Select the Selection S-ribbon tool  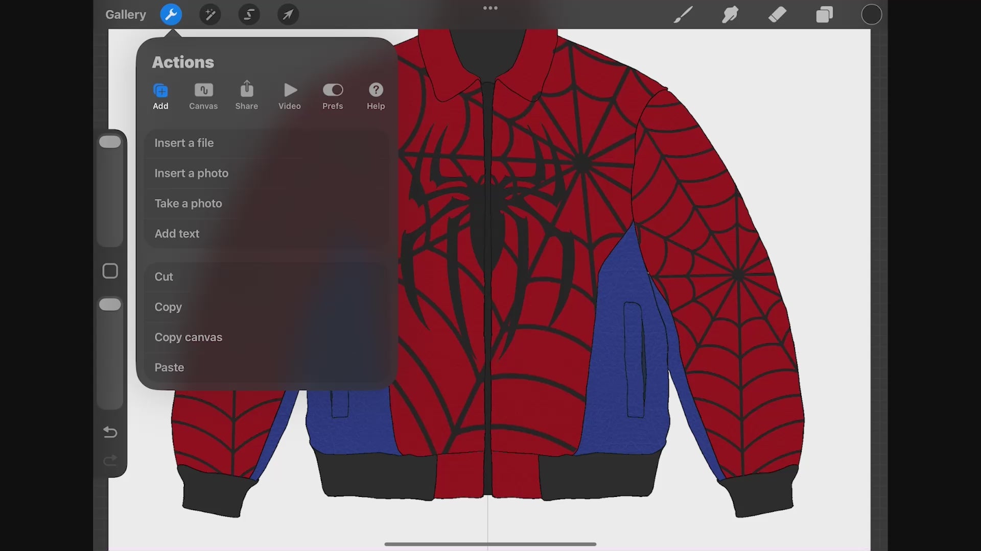[x=249, y=15]
